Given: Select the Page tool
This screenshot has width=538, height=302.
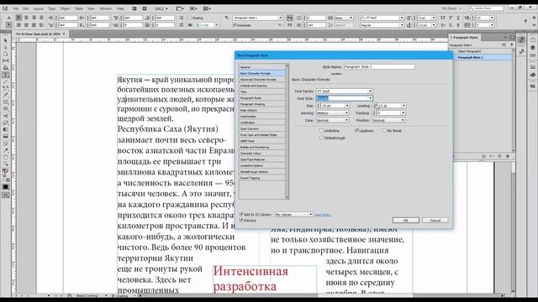Looking at the screenshot, I should pos(6,54).
